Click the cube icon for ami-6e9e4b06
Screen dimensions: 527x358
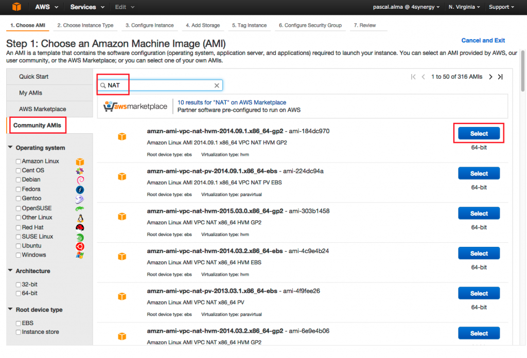[122, 336]
